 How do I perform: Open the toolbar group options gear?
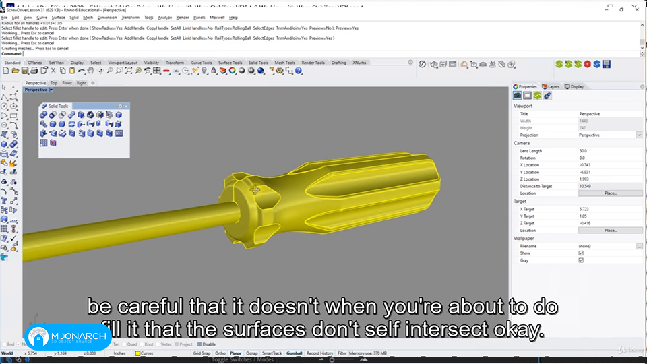(x=410, y=62)
